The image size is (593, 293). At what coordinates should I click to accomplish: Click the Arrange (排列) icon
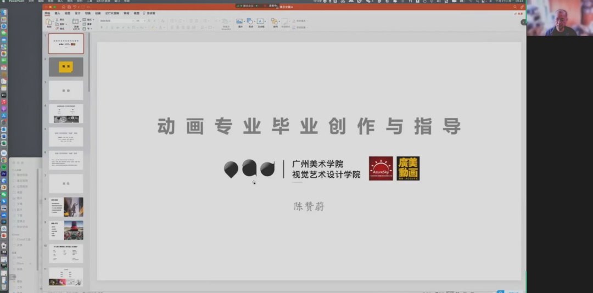point(275,21)
